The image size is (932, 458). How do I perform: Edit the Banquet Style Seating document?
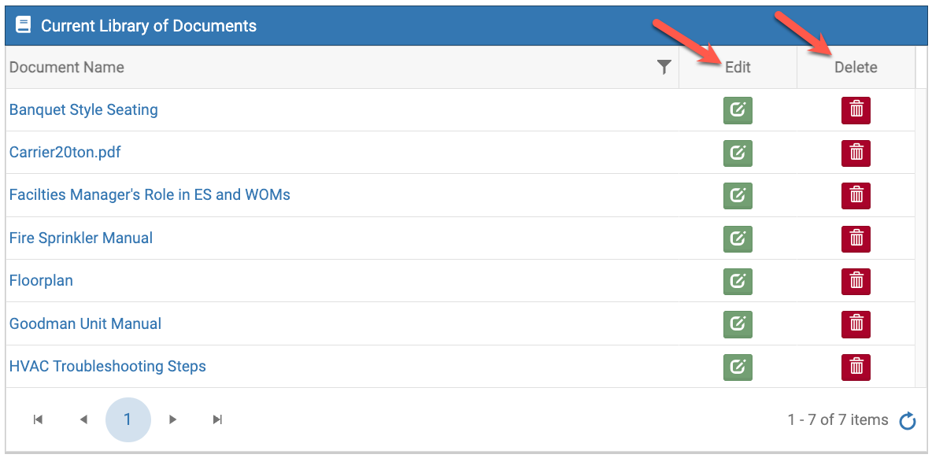pos(738,110)
